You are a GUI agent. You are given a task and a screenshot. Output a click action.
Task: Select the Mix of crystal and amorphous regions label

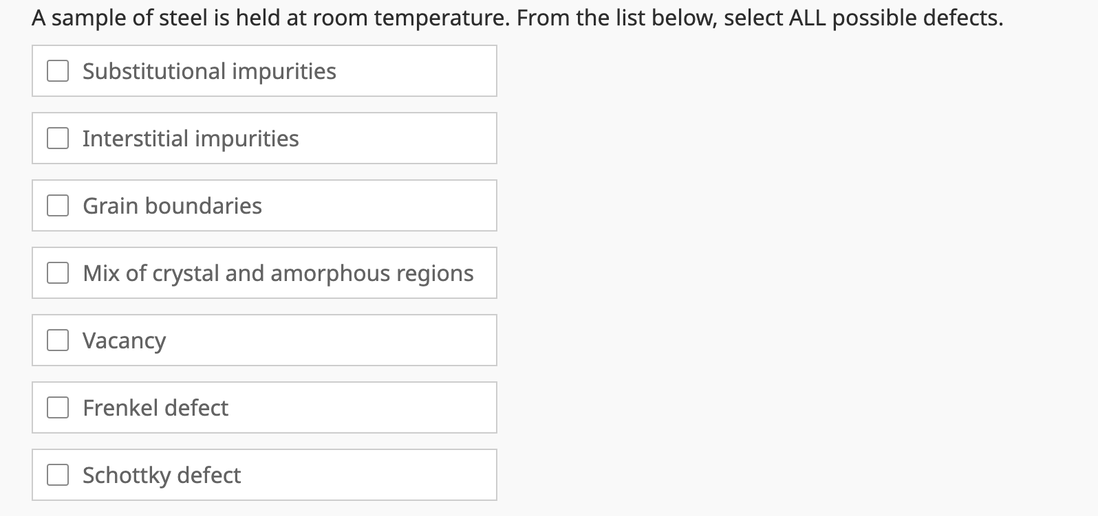pyautogui.click(x=278, y=272)
